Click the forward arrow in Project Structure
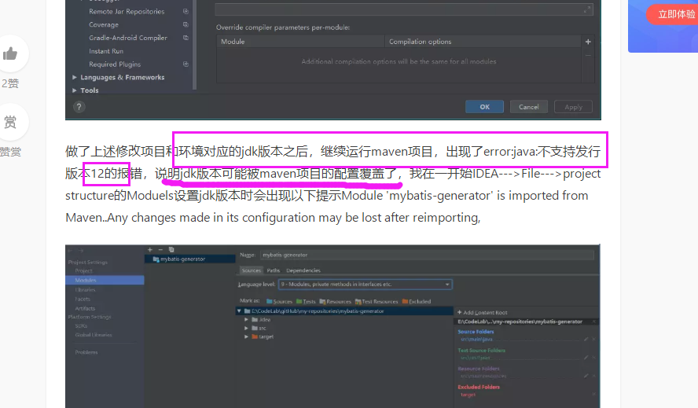698x408 pixels. [x=81, y=251]
